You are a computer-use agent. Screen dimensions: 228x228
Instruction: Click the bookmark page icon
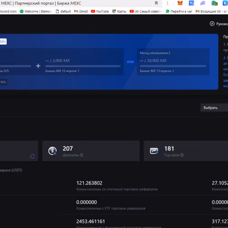click(x=156, y=3)
